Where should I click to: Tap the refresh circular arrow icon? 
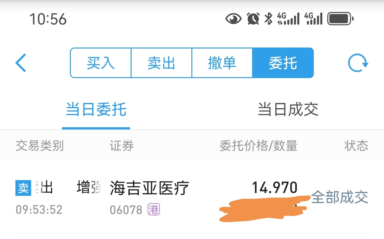358,63
